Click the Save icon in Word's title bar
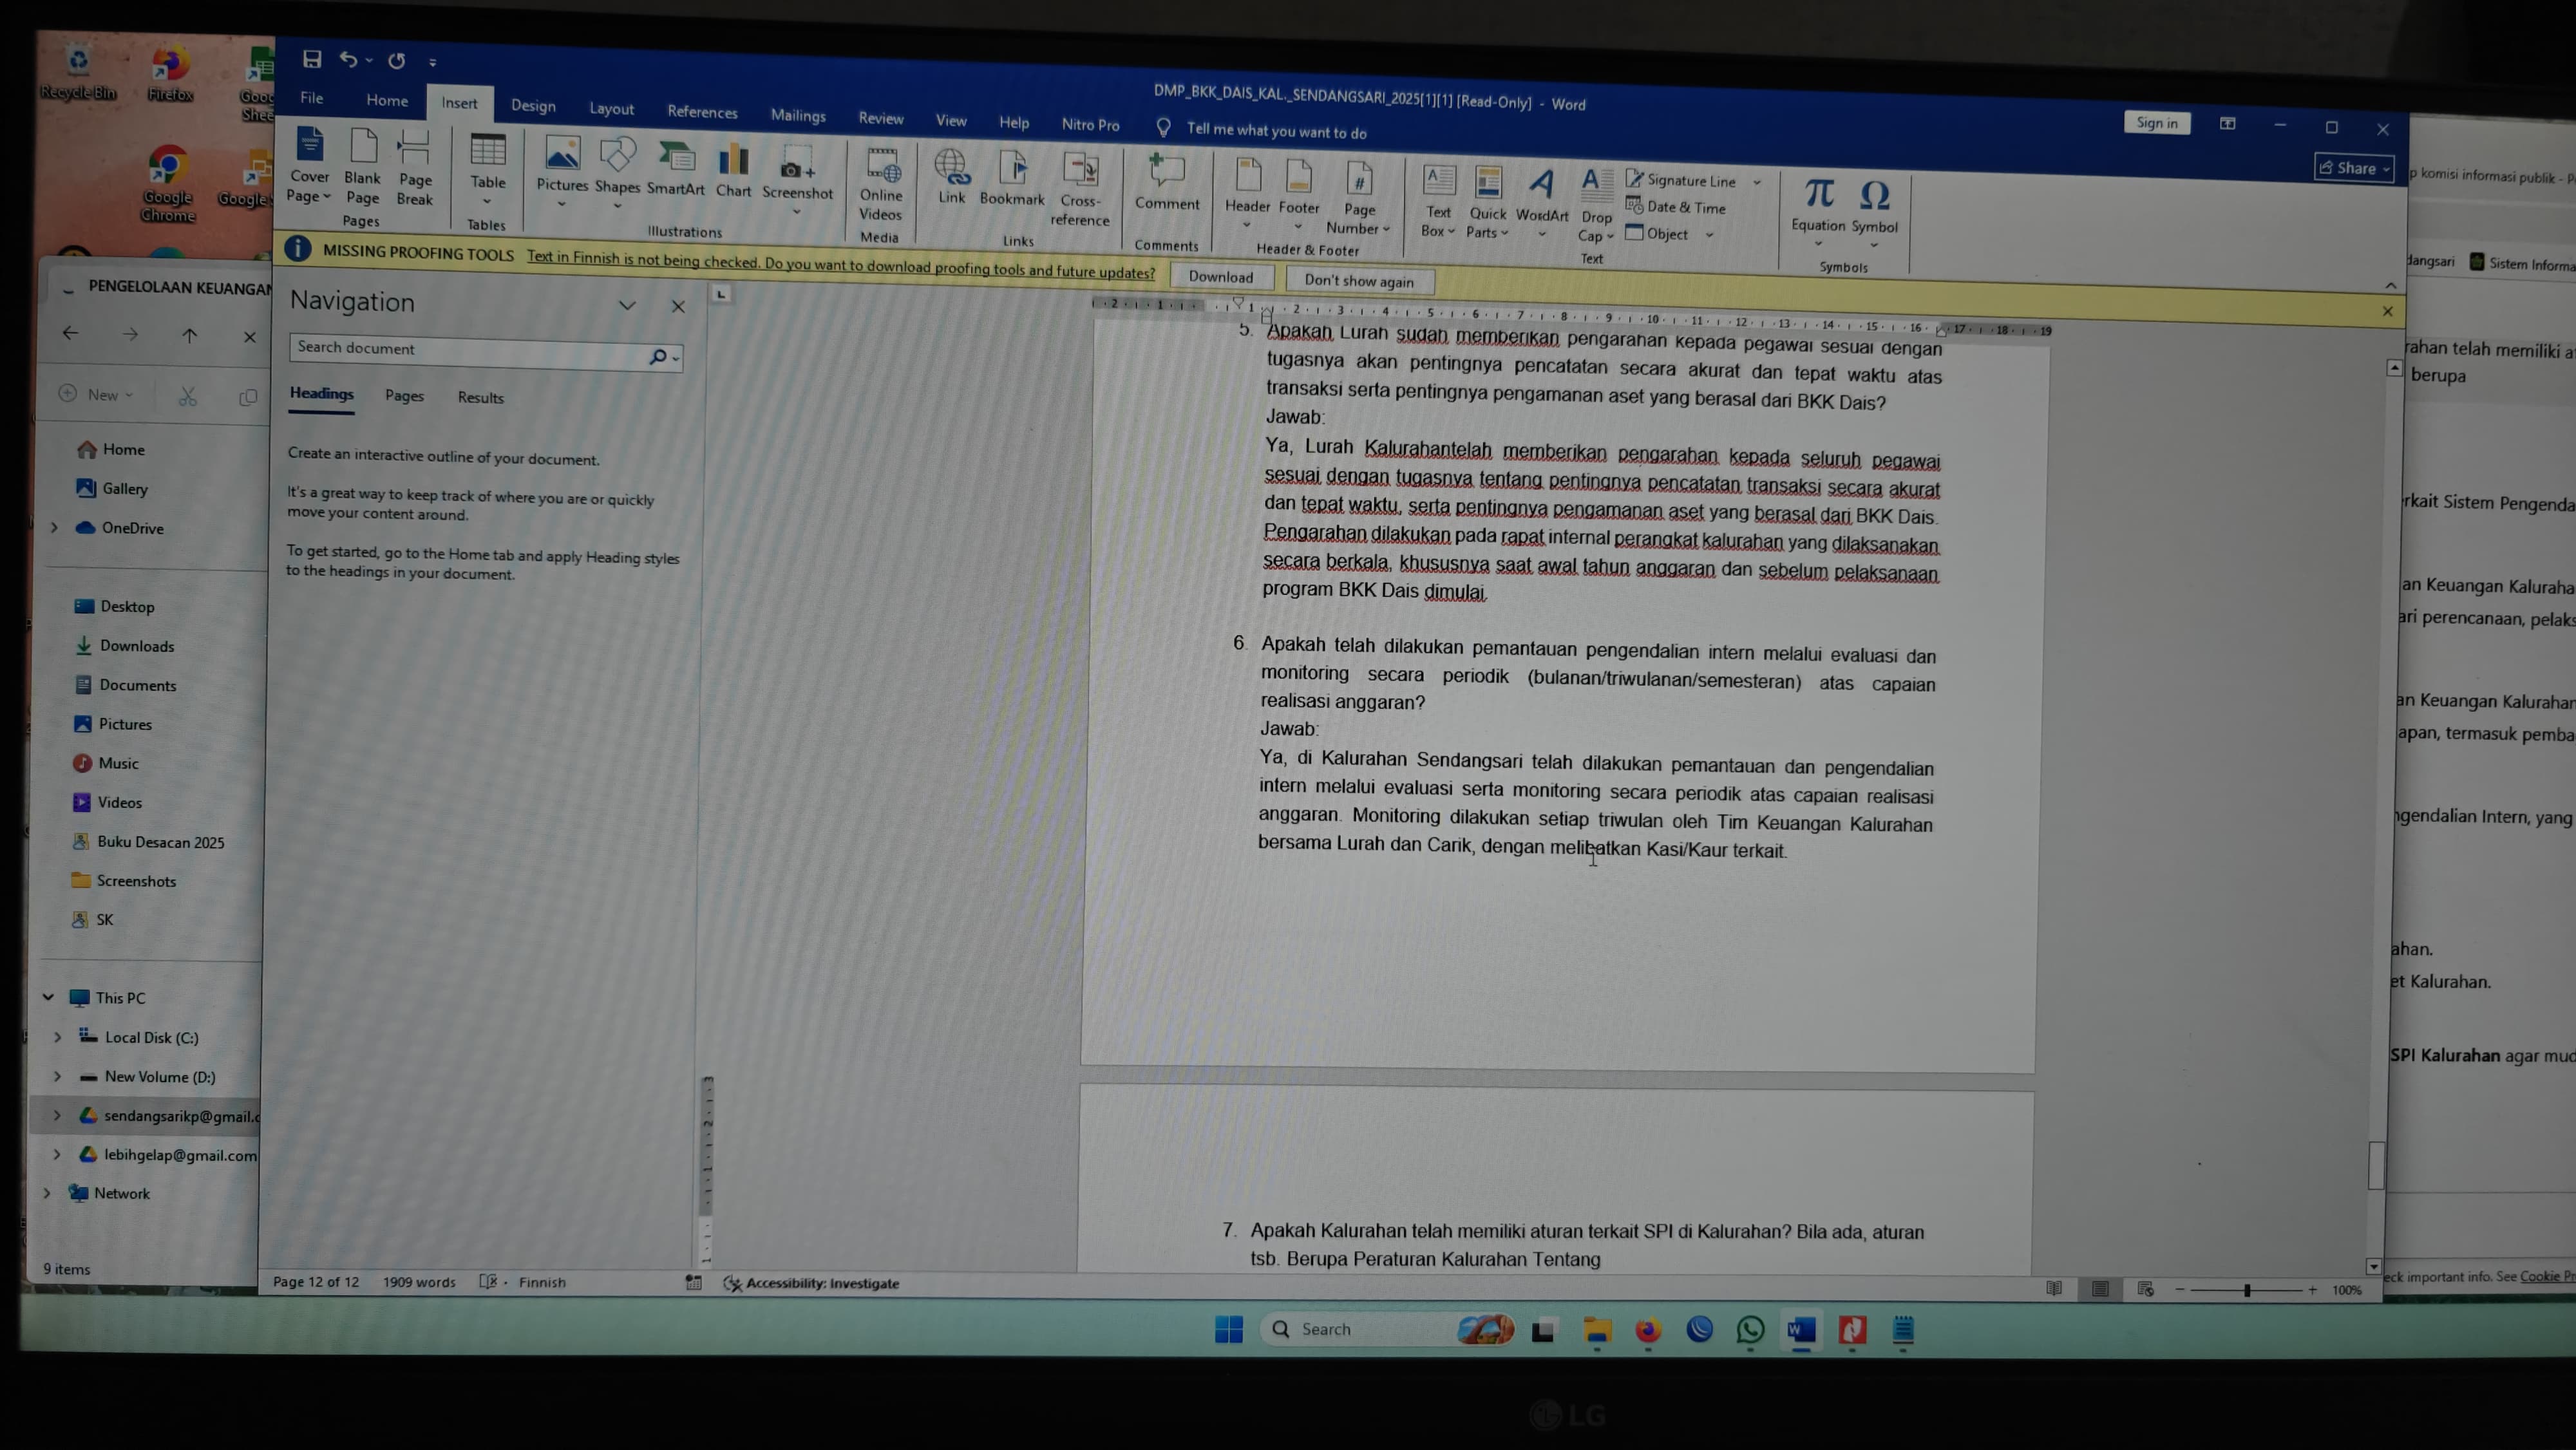This screenshot has width=2576, height=1450. [x=312, y=59]
